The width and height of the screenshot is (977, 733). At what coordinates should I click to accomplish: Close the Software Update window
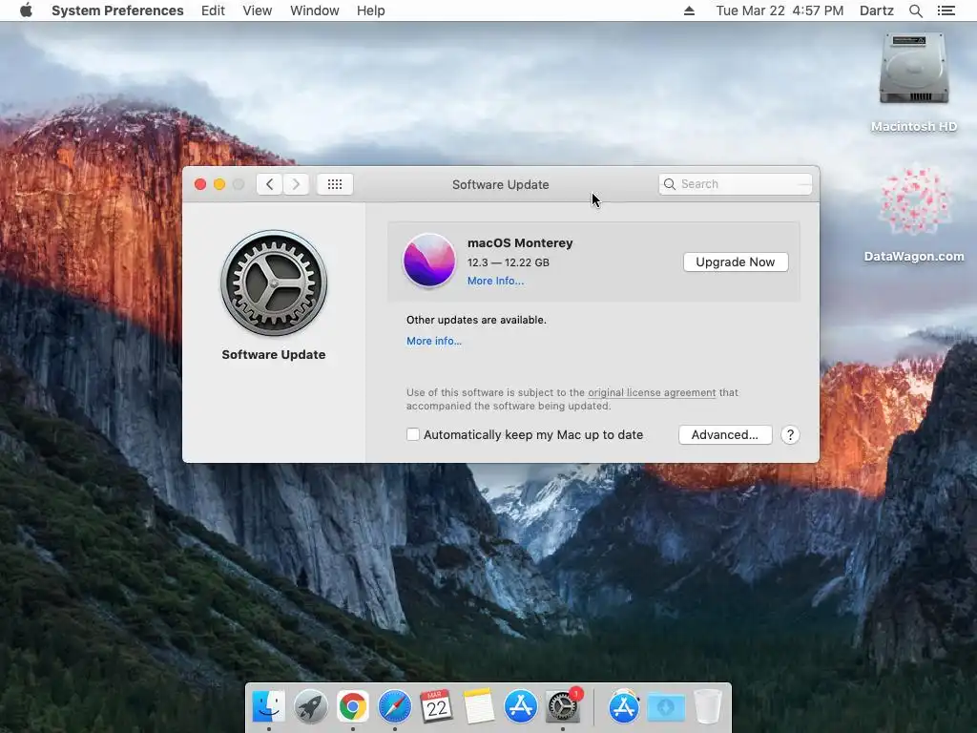[200, 184]
